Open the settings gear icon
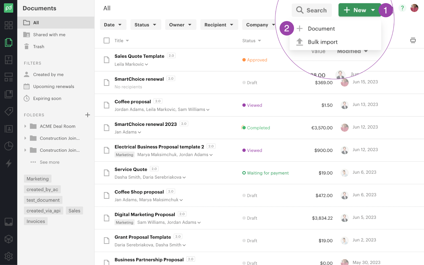Viewport: 424px width, 265px height. [x=8, y=256]
